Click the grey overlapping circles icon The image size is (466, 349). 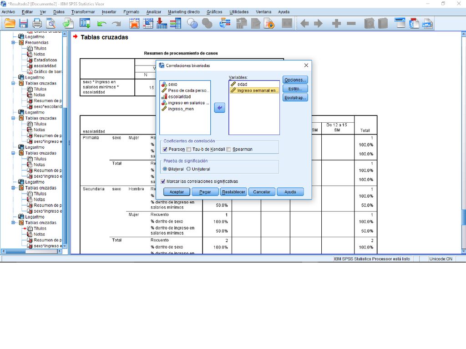pyautogui.click(x=207, y=24)
